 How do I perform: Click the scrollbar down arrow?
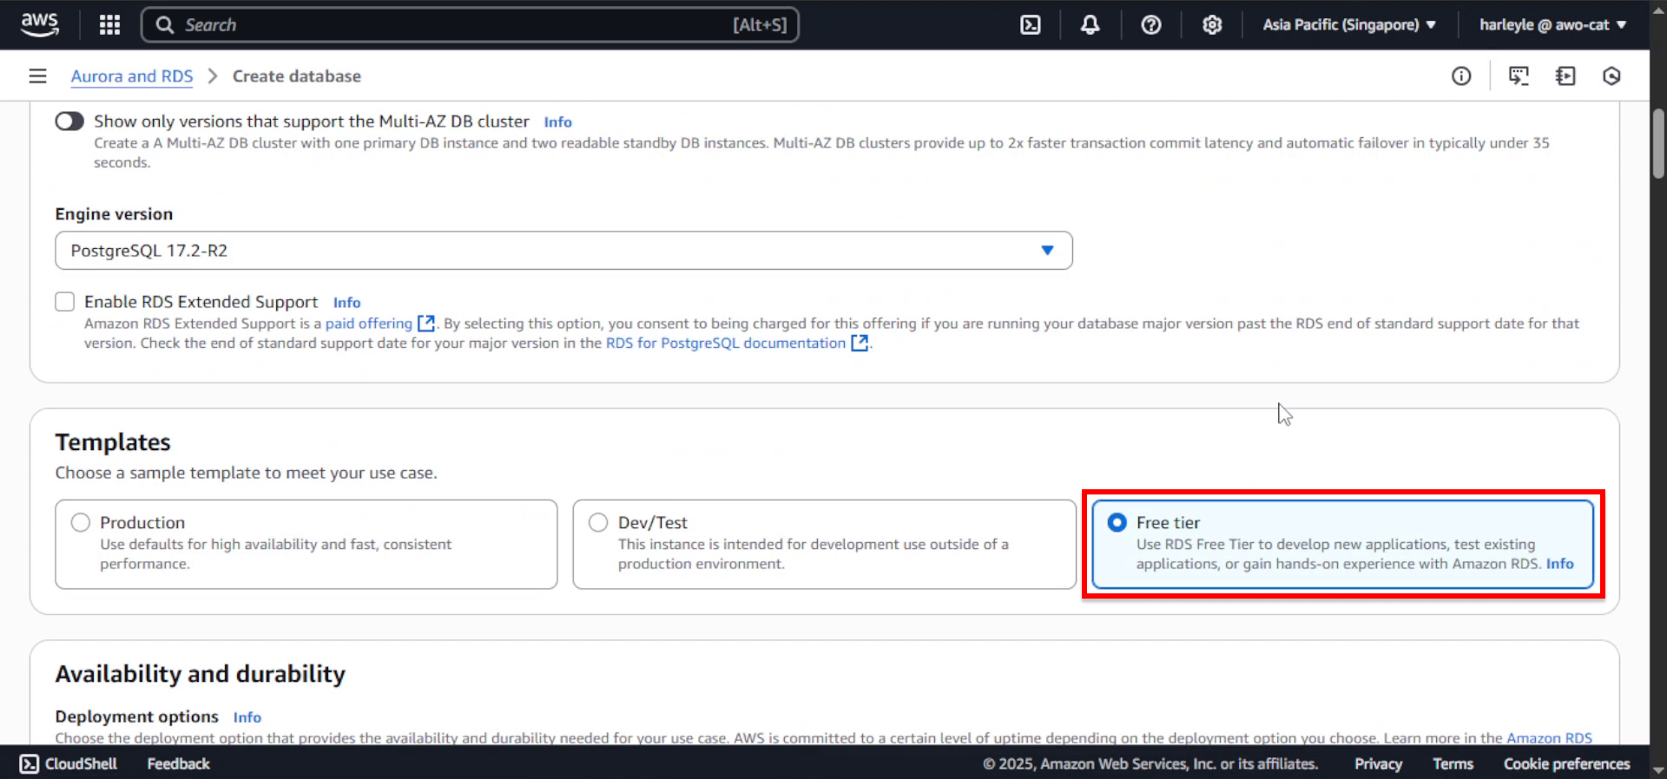coord(1658,769)
